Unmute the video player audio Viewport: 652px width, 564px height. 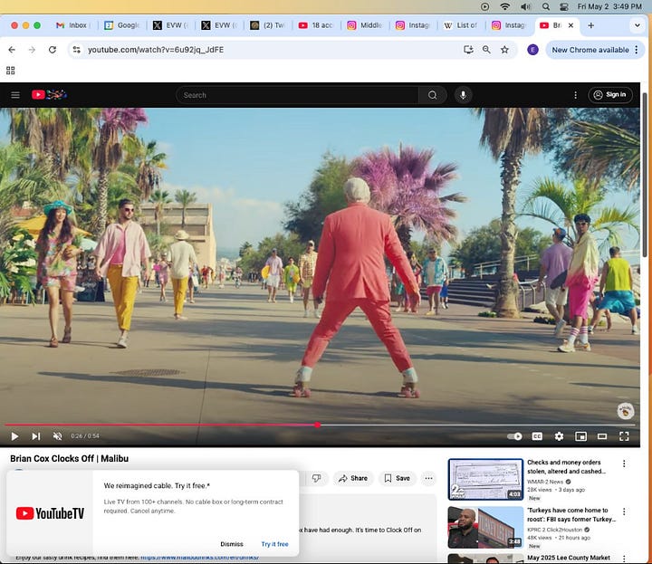coord(57,436)
